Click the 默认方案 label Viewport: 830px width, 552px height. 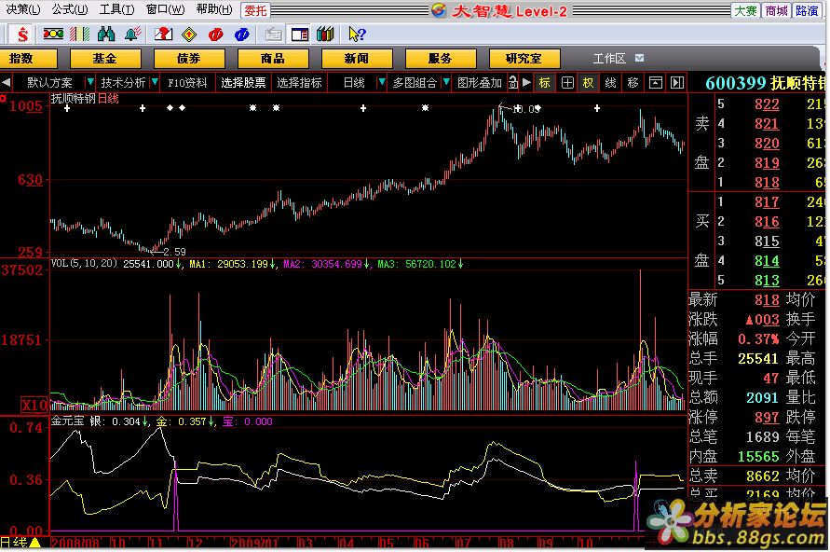(49, 83)
